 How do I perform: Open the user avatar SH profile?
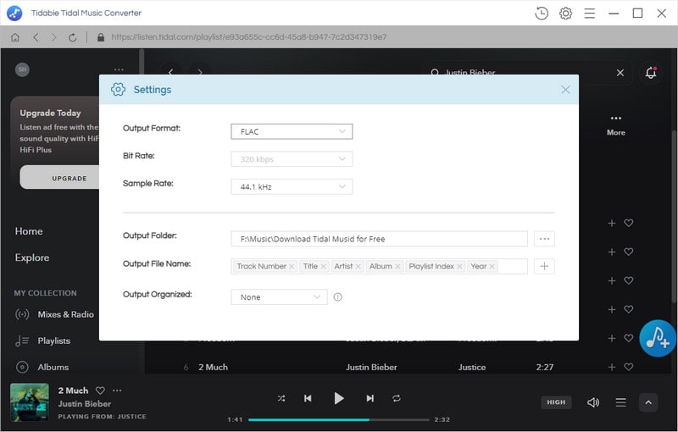pos(23,69)
